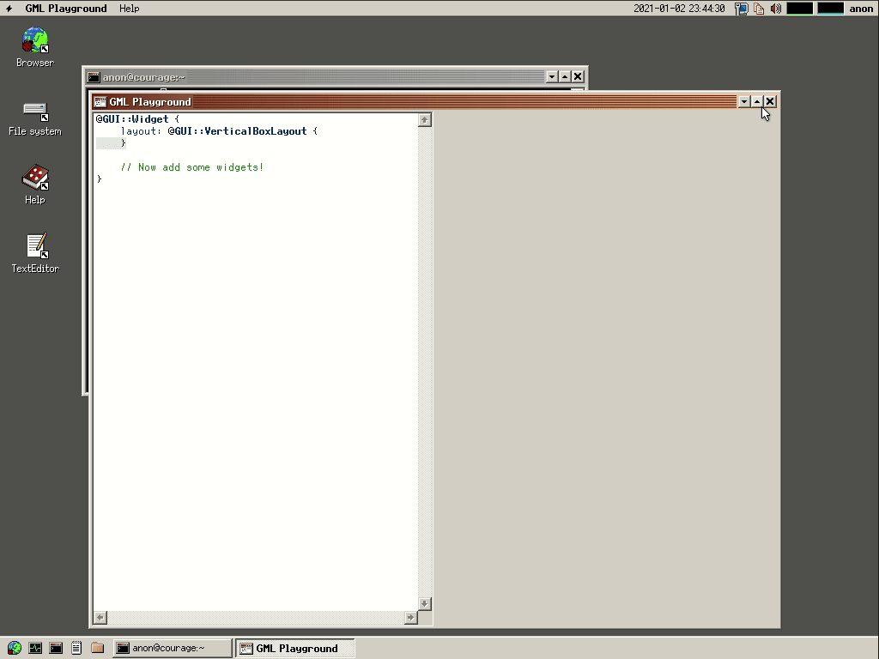Open the GML Playground window menu dropdown
Image resolution: width=879 pixels, height=659 pixels.
click(743, 101)
